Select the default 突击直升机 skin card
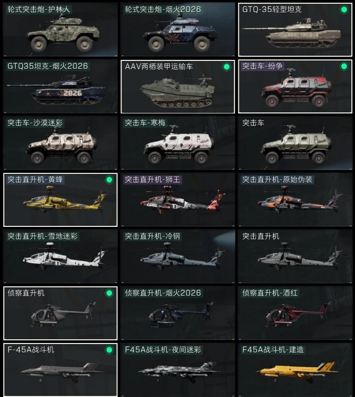Viewport: 355px width, 397px height. coord(295,256)
